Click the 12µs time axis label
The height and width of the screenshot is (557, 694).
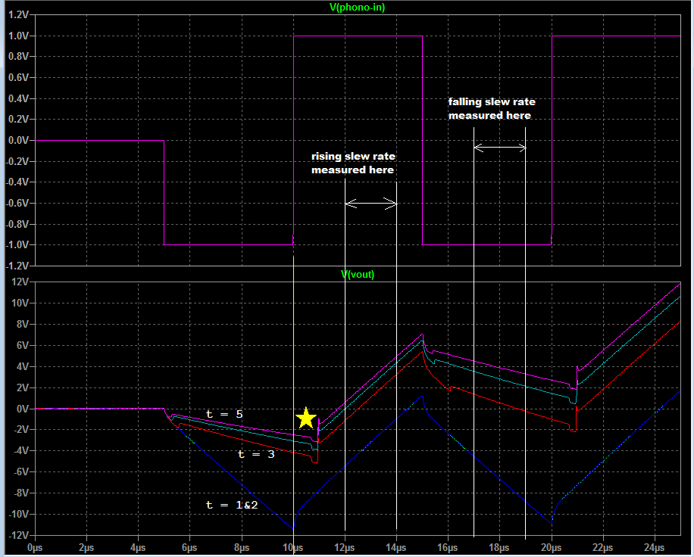point(345,548)
